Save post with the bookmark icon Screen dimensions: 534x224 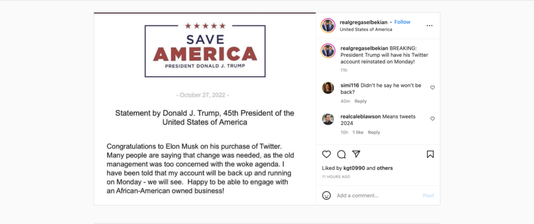(x=430, y=154)
